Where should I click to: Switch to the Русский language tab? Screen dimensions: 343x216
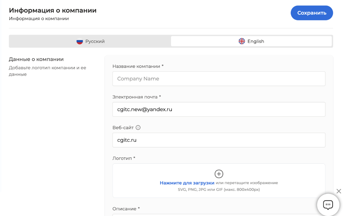tap(90, 41)
